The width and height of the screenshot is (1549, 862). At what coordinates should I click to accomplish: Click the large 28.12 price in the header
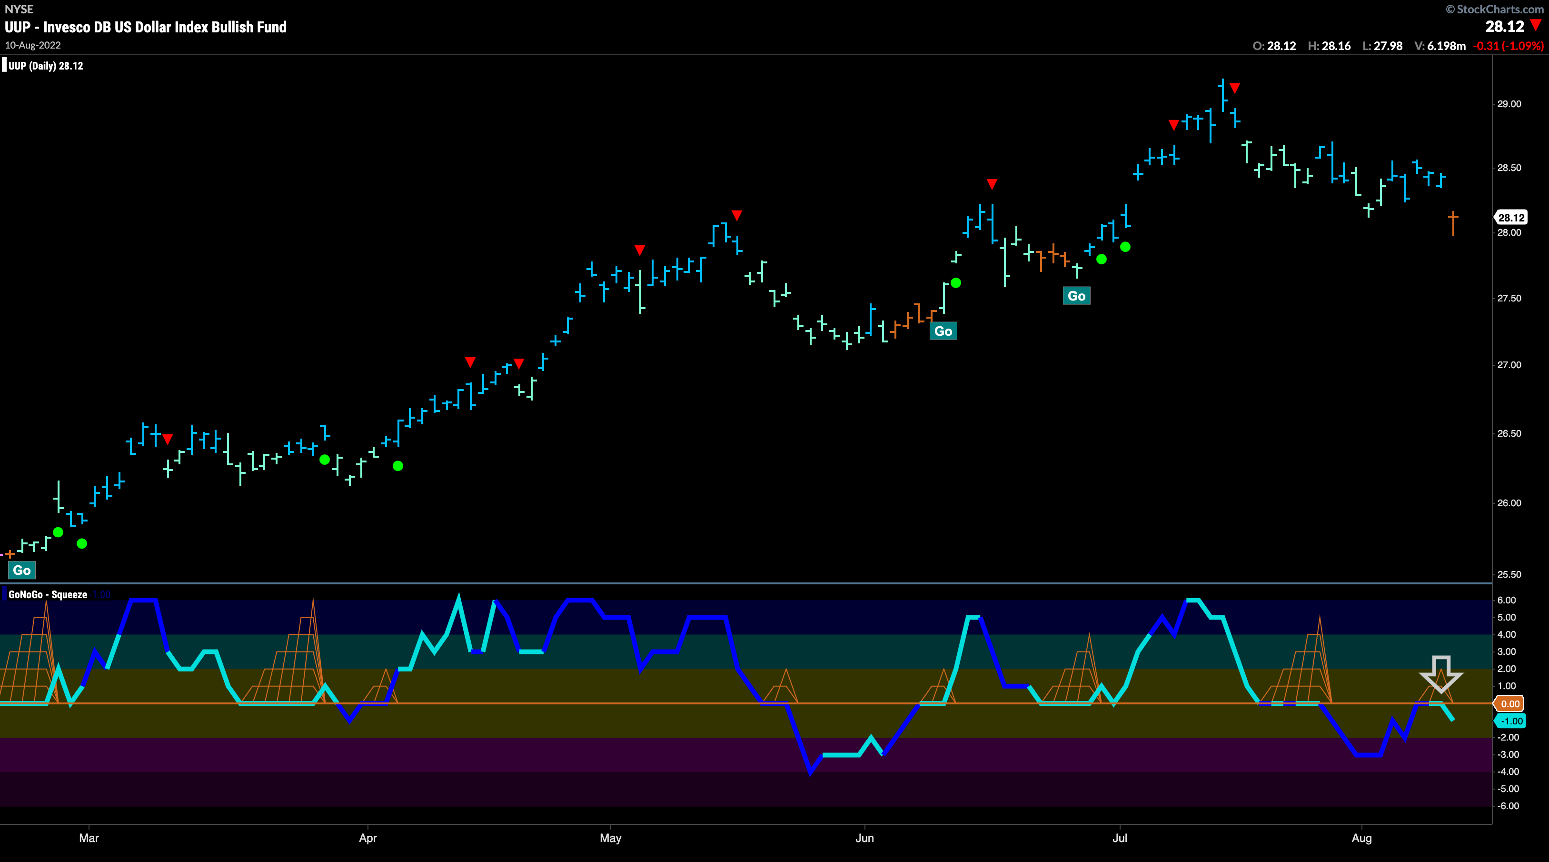(x=1505, y=27)
